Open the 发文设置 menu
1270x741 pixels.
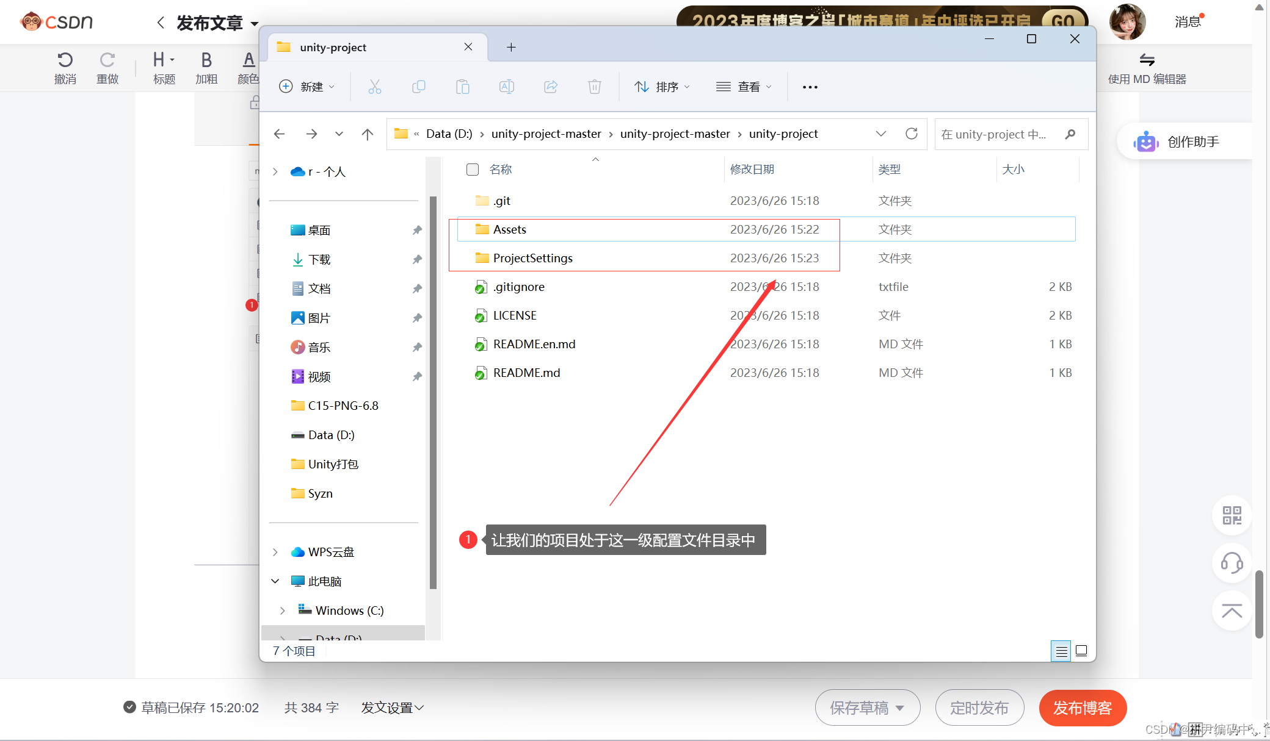[x=391, y=707]
